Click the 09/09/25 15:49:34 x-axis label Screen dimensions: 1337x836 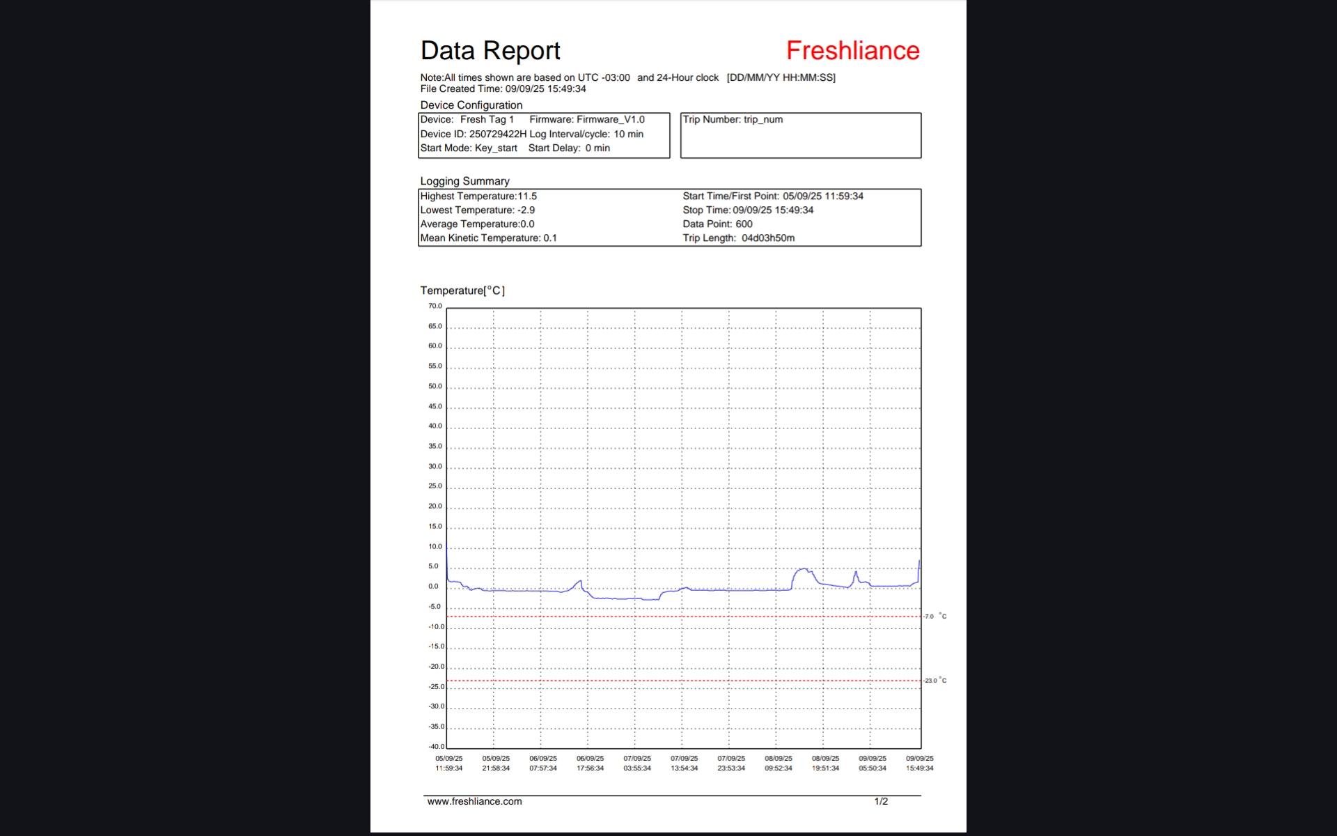tap(919, 763)
